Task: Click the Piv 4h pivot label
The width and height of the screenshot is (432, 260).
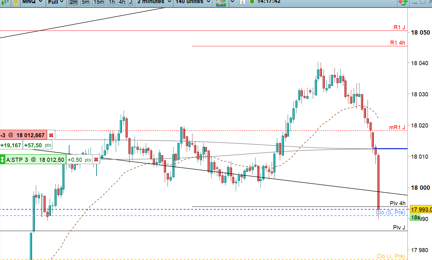Action: (398, 203)
